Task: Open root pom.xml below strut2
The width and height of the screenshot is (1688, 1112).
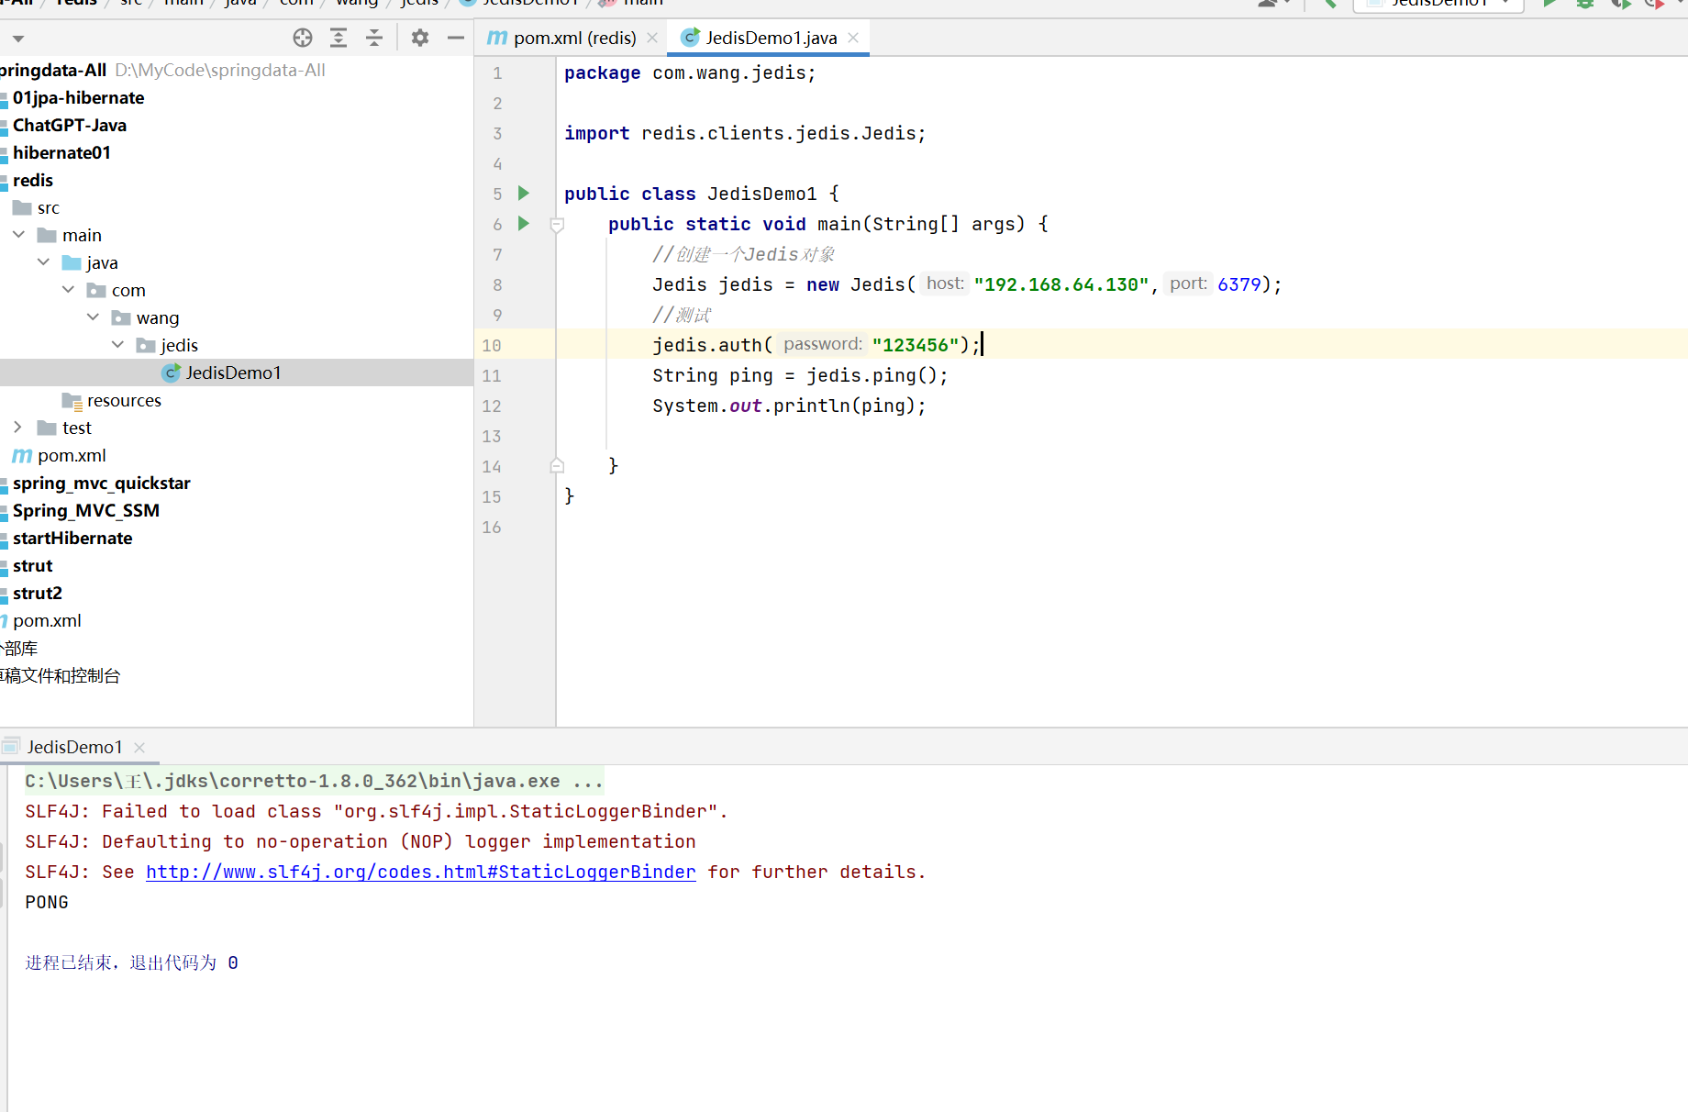Action: 47,620
